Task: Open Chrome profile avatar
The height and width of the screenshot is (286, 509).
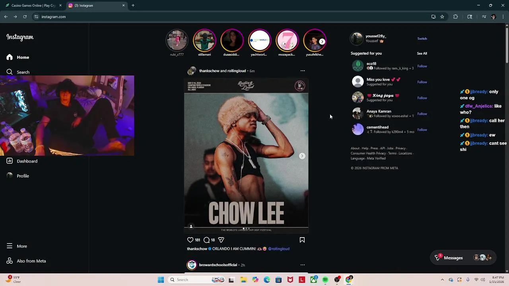Action: 493,17
